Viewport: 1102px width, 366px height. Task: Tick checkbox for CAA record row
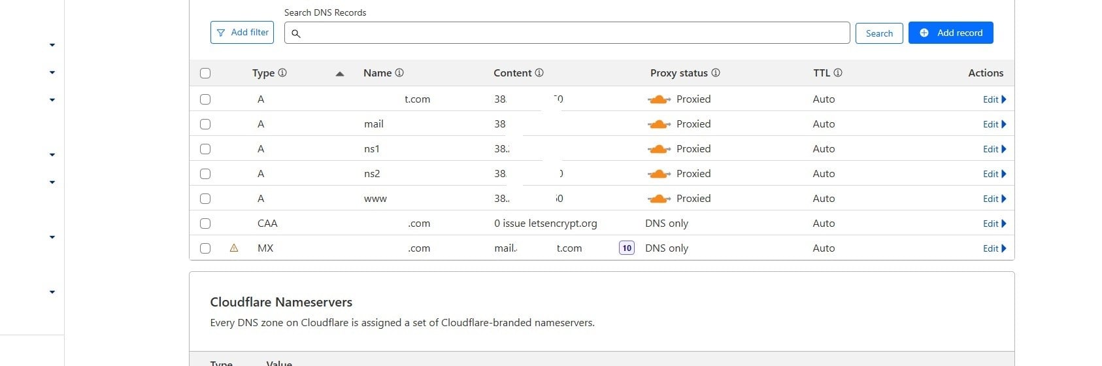[x=205, y=224]
